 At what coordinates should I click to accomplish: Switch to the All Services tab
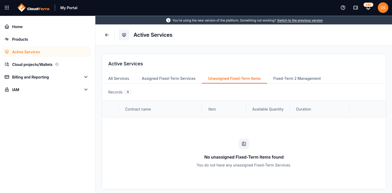click(x=119, y=79)
